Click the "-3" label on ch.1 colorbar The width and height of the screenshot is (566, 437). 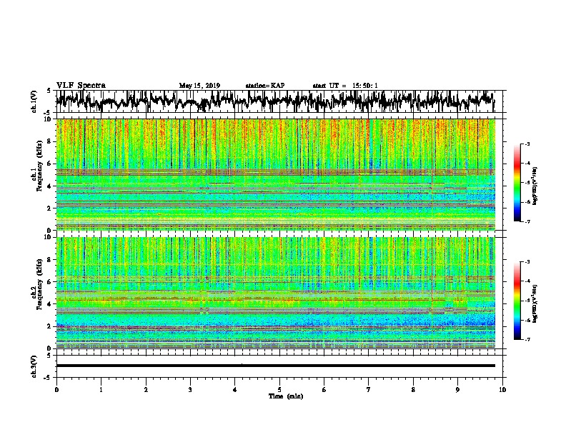coord(527,144)
